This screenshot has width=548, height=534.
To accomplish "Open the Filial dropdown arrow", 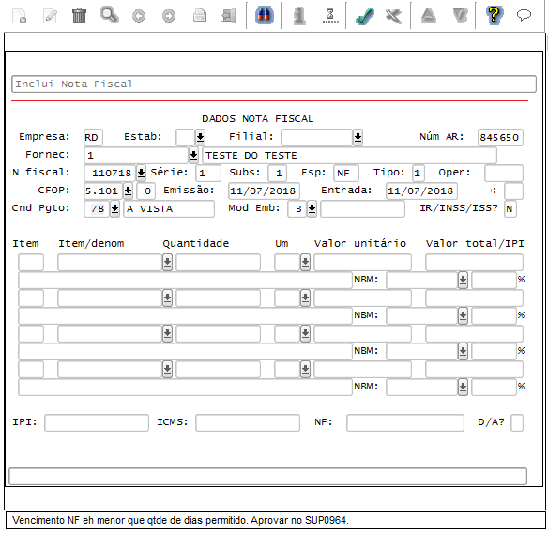I will click(358, 137).
